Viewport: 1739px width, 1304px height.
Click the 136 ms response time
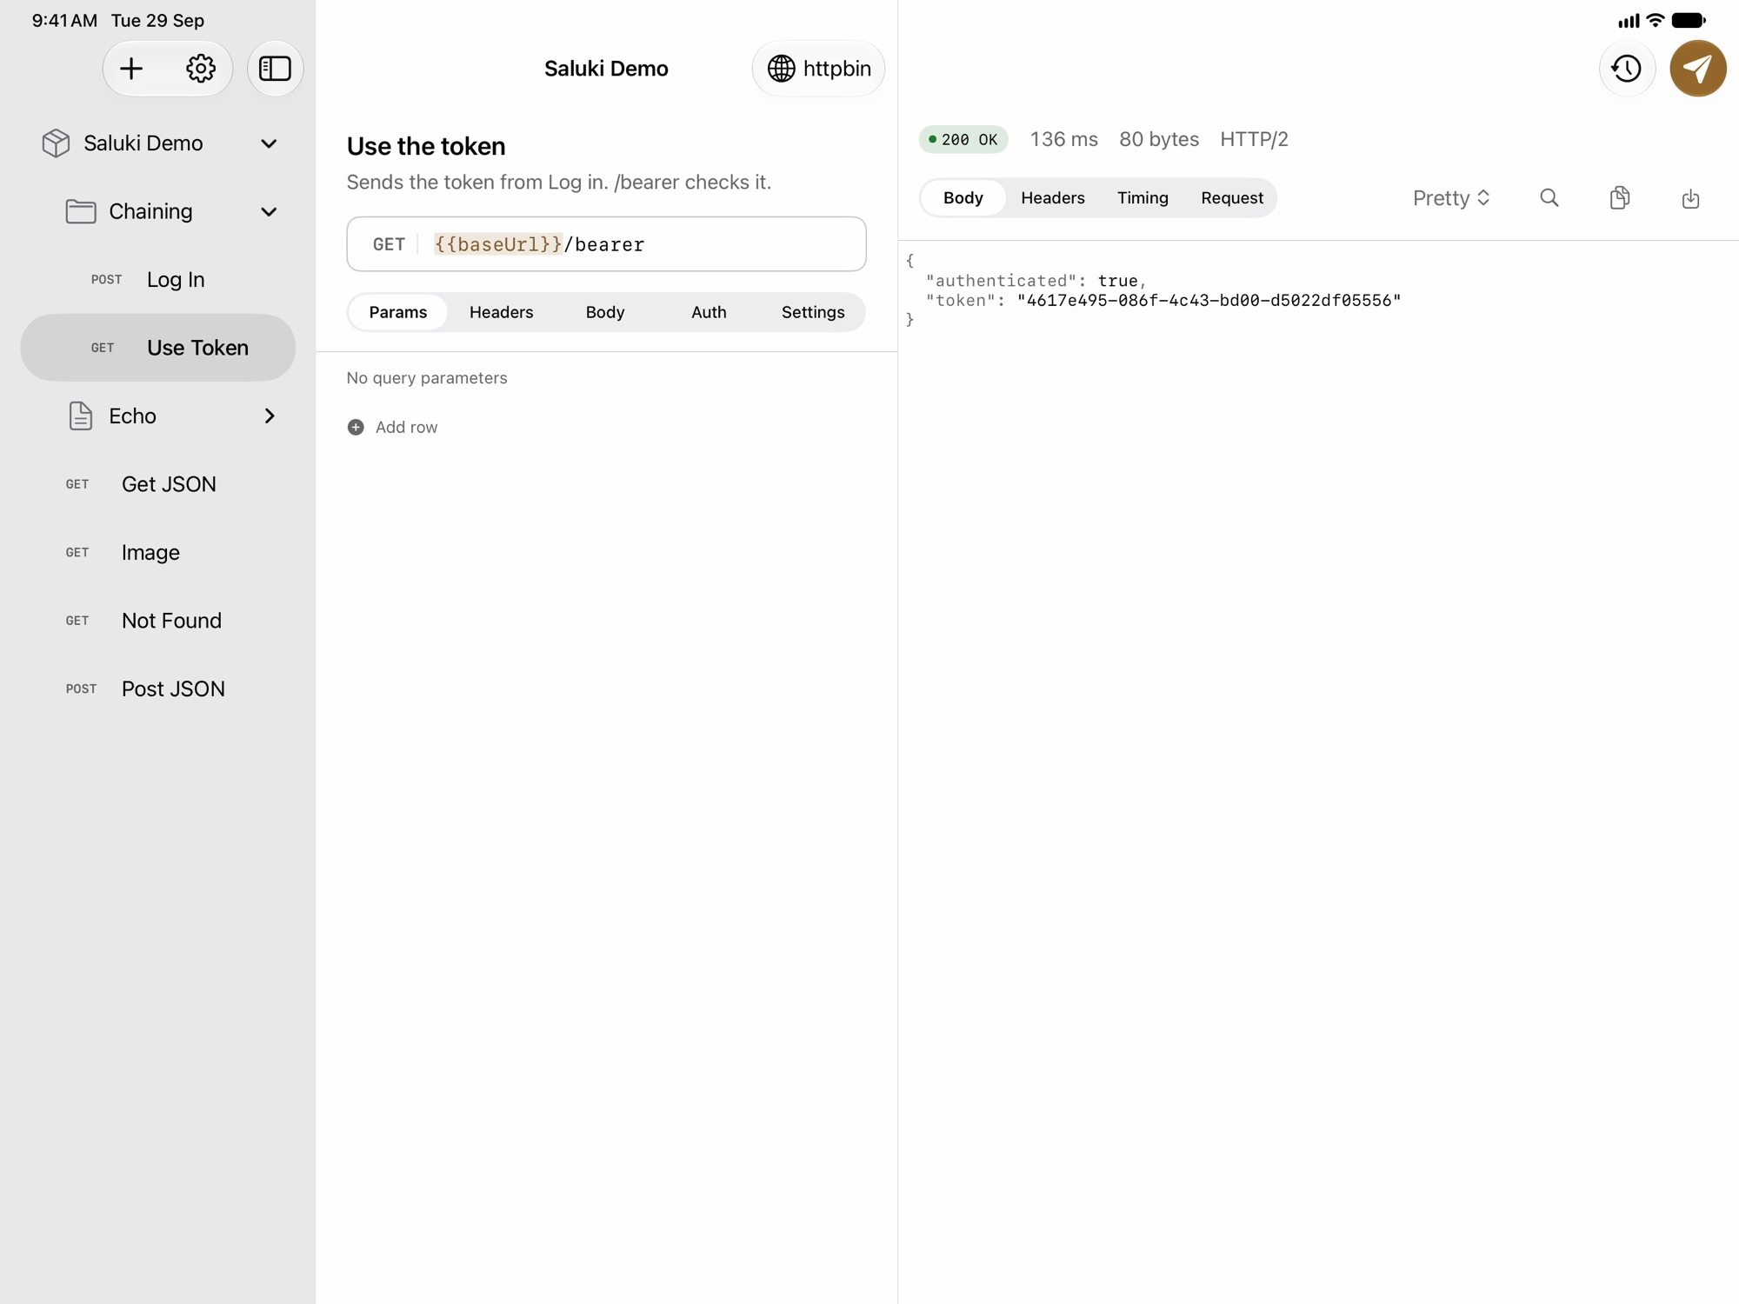(1063, 139)
